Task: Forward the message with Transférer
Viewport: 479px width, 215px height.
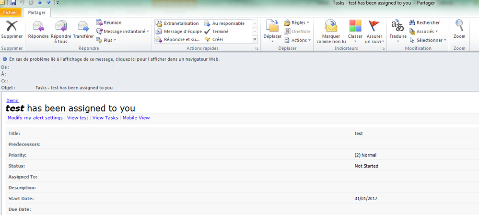Action: (83, 30)
